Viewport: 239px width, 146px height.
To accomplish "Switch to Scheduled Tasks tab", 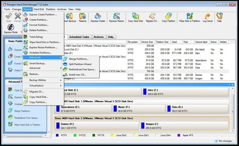I will (x=79, y=37).
